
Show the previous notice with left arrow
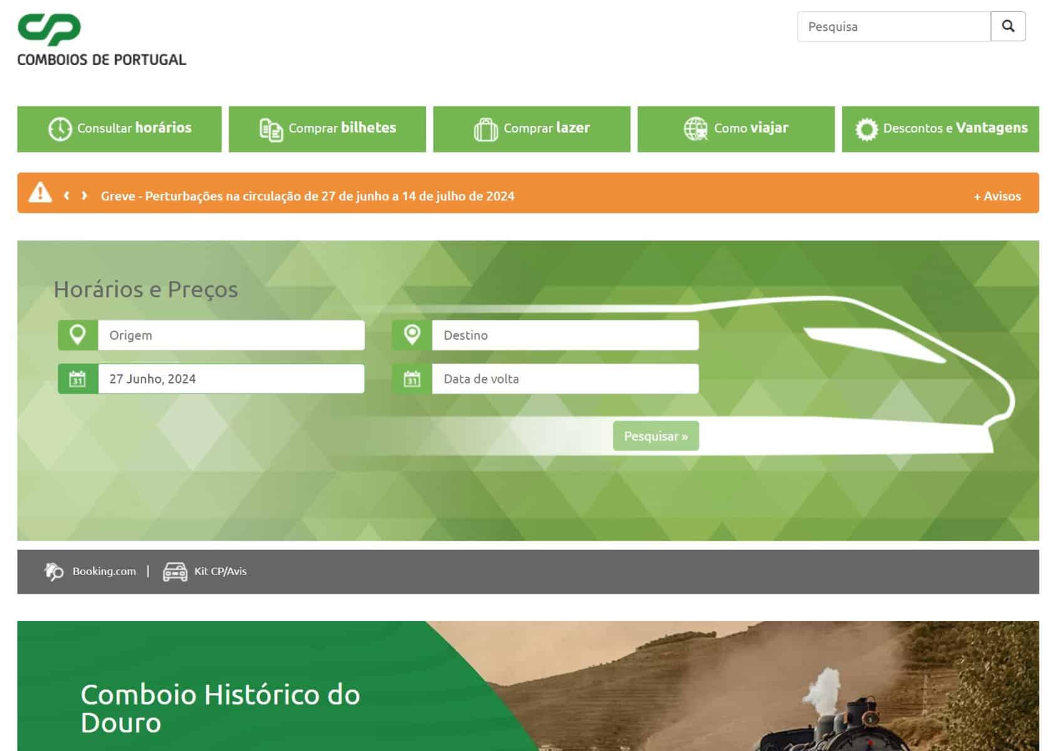coord(66,196)
